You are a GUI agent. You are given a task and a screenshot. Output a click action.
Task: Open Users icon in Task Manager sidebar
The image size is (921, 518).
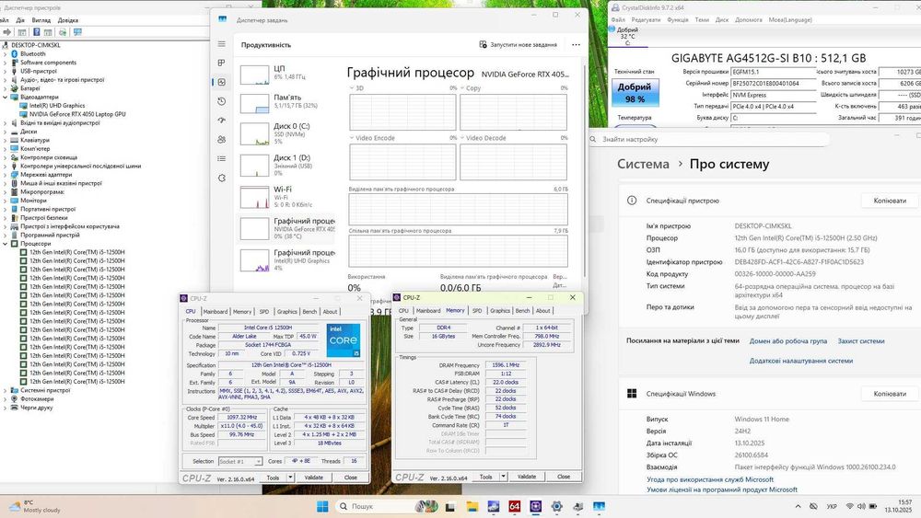point(221,140)
